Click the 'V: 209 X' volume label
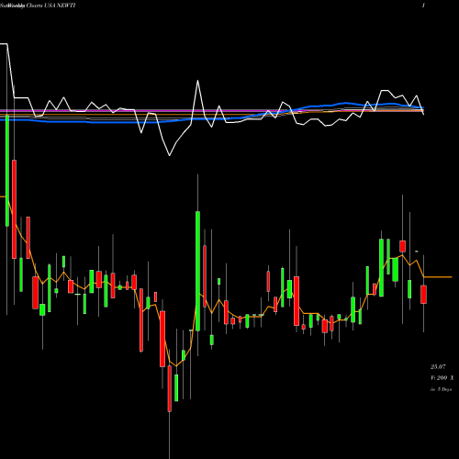Screen dimensions: 459x459 tap(442, 378)
